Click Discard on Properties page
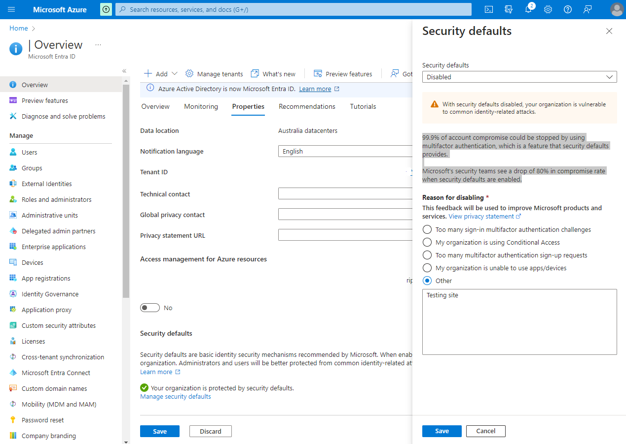Screen dimensions: 626x444 click(x=211, y=431)
